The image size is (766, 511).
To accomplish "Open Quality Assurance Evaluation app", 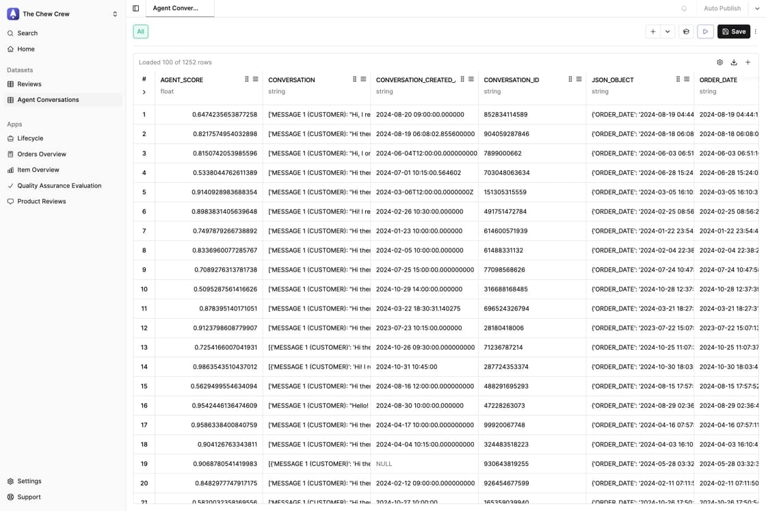I will (59, 185).
